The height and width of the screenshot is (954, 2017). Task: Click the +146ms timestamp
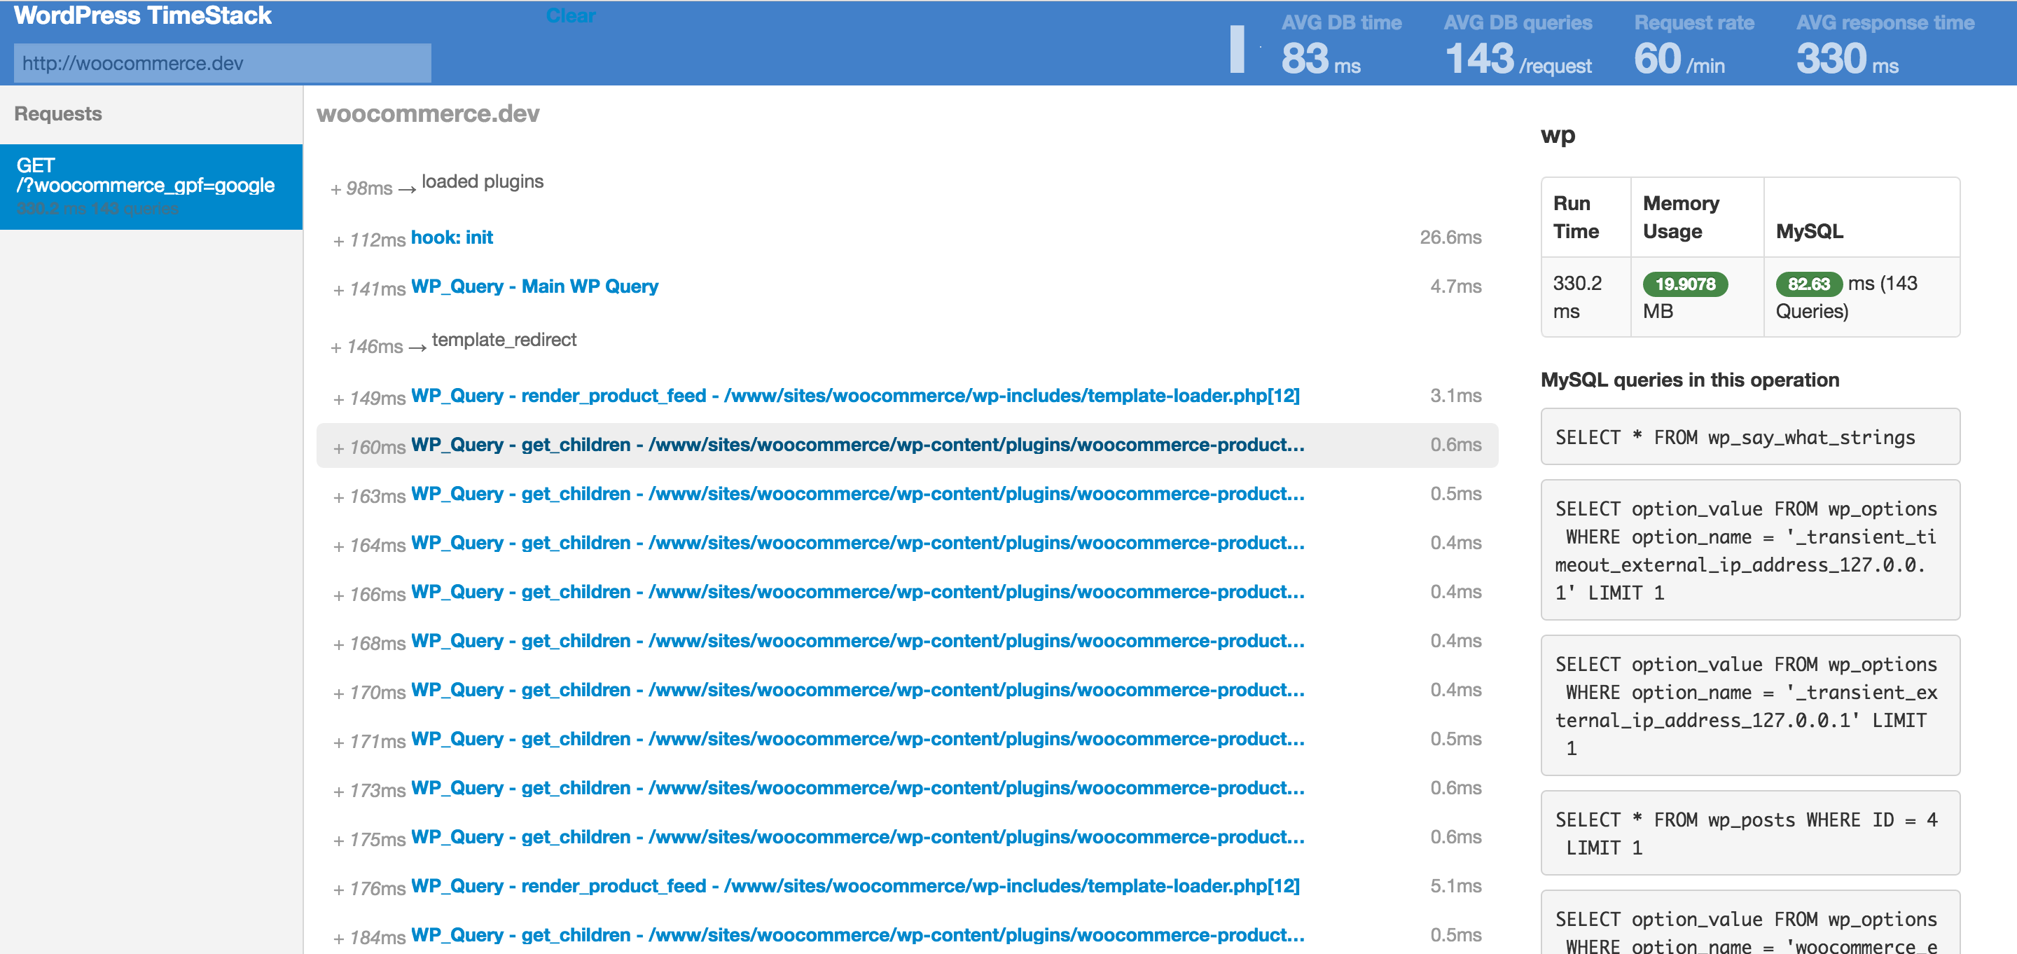[367, 346]
